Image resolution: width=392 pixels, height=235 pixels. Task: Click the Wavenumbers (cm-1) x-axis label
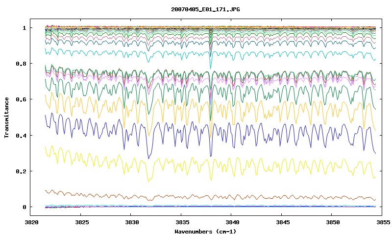tap(205, 232)
